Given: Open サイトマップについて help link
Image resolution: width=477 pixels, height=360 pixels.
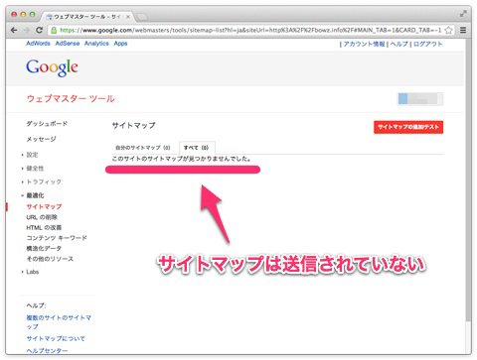Looking at the screenshot, I should (x=56, y=338).
